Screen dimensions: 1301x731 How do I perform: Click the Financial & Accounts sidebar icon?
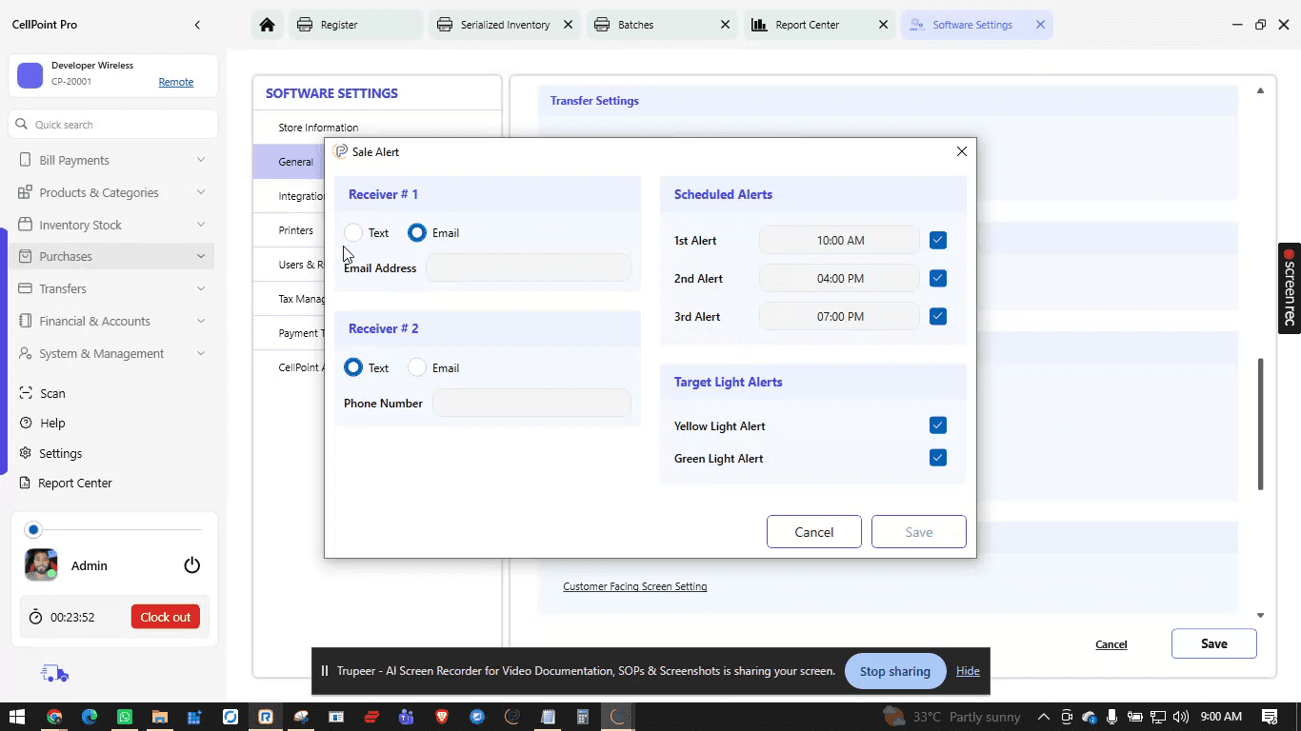pyautogui.click(x=26, y=321)
